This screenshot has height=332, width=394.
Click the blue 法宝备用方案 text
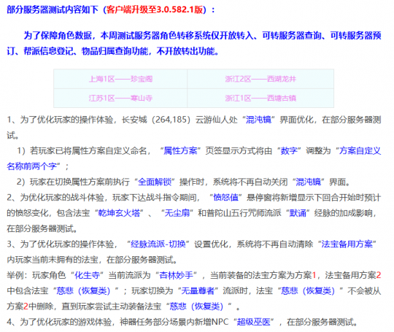pyautogui.click(x=347, y=244)
